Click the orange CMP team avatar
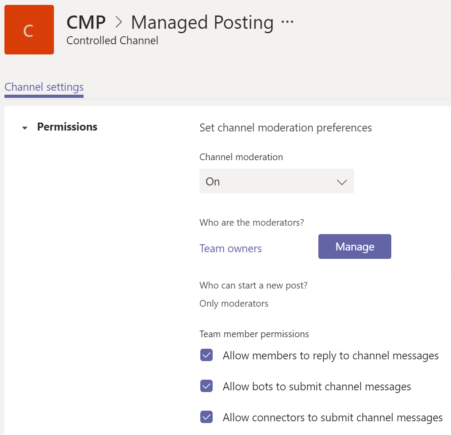The image size is (451, 435). [29, 30]
